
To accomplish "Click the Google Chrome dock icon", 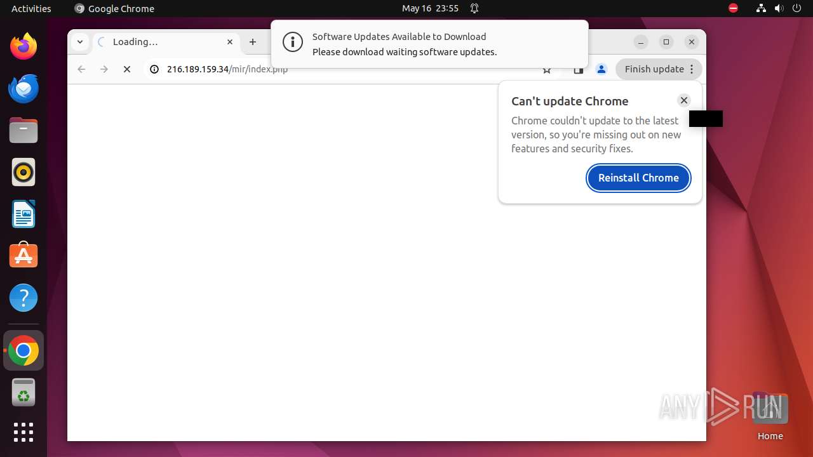I will (24, 350).
